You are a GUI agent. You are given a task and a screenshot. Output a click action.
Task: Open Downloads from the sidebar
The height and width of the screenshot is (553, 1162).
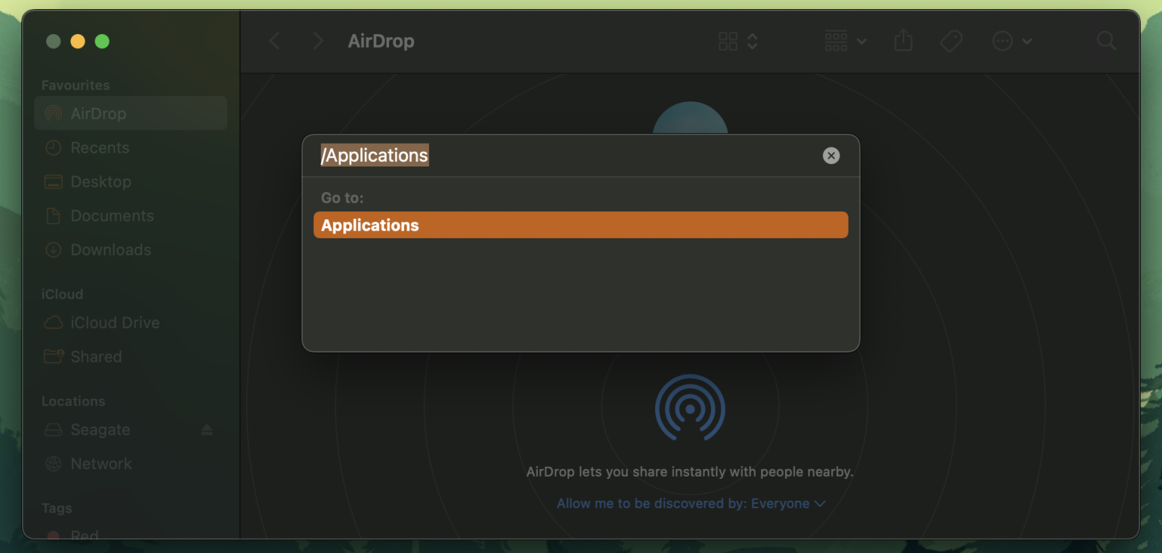(x=110, y=250)
